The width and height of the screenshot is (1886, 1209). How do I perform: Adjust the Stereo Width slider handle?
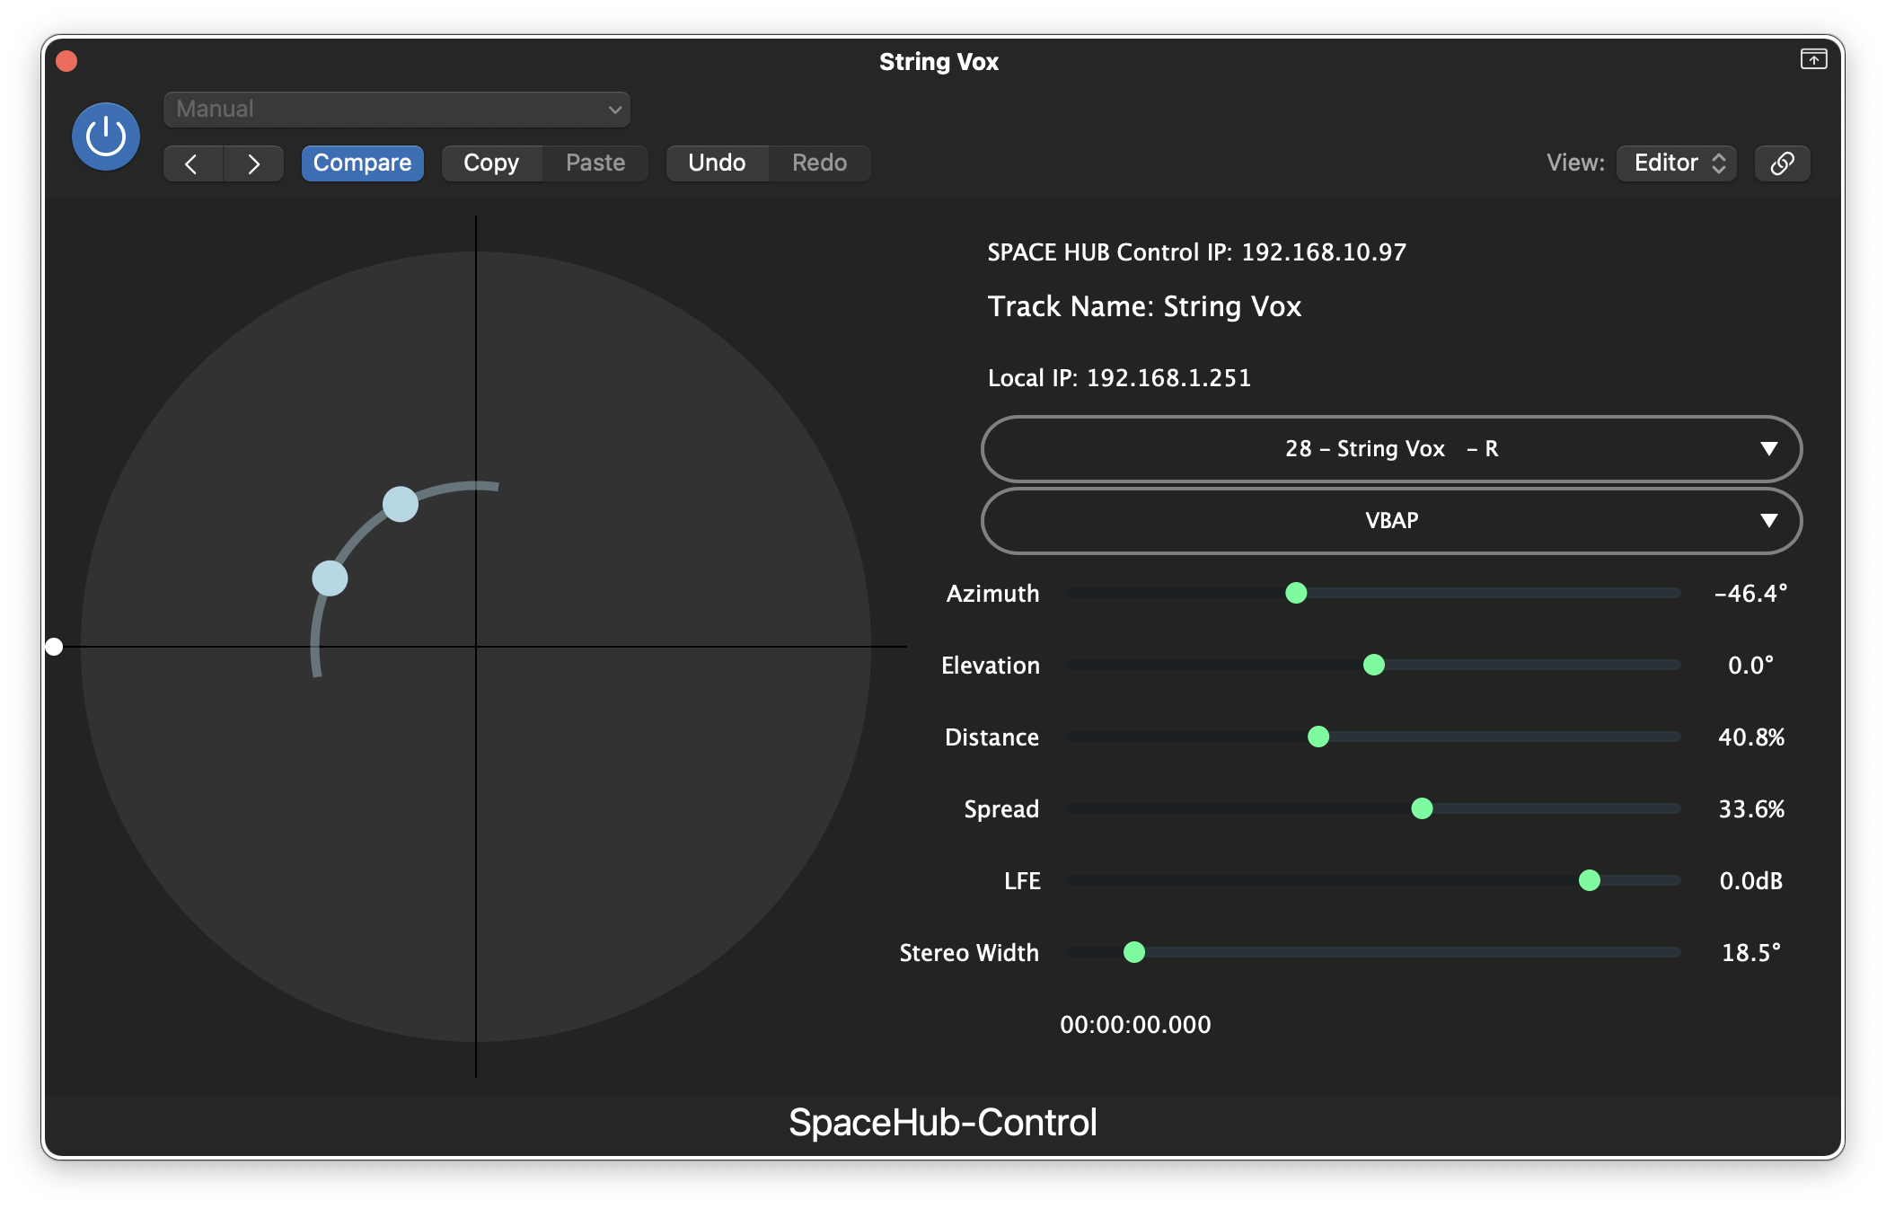[1134, 952]
